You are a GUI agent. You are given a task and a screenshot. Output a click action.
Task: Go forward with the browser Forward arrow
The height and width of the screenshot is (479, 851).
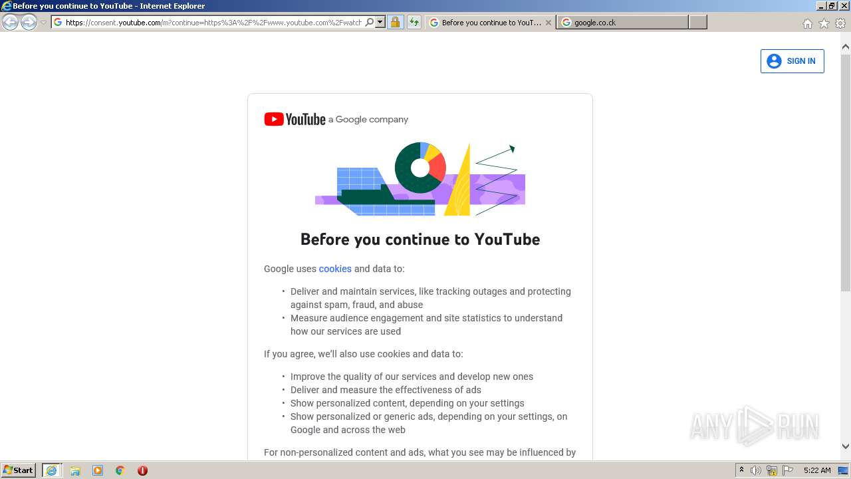pos(29,23)
